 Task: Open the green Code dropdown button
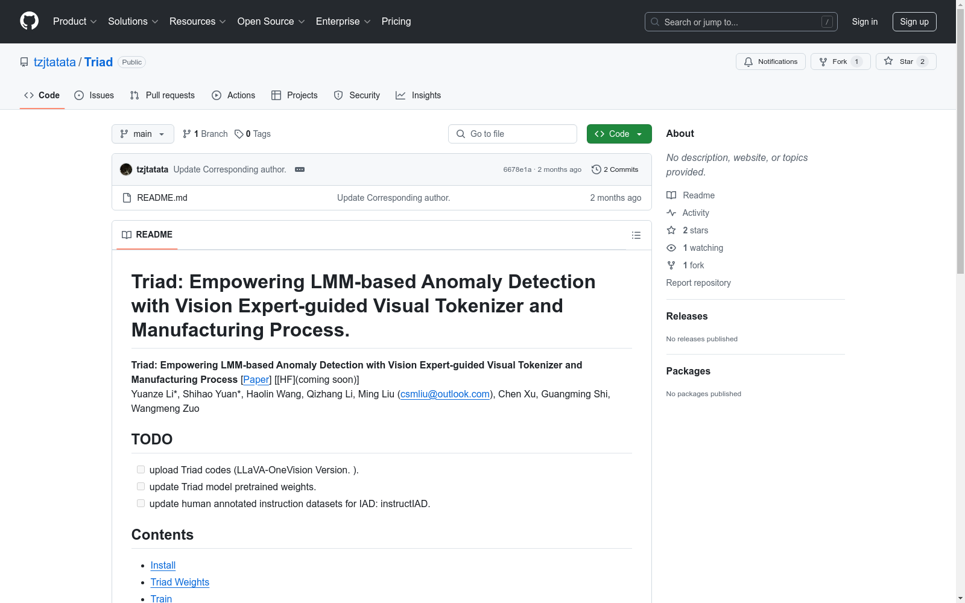coord(619,134)
